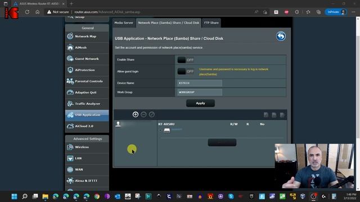Open Adaptive QoS page
The height and width of the screenshot is (202, 360).
click(87, 93)
